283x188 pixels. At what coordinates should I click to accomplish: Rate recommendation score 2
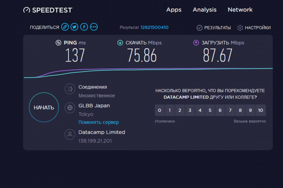[180, 110]
